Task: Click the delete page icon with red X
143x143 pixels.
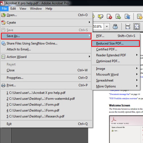Action: pos(110,17)
